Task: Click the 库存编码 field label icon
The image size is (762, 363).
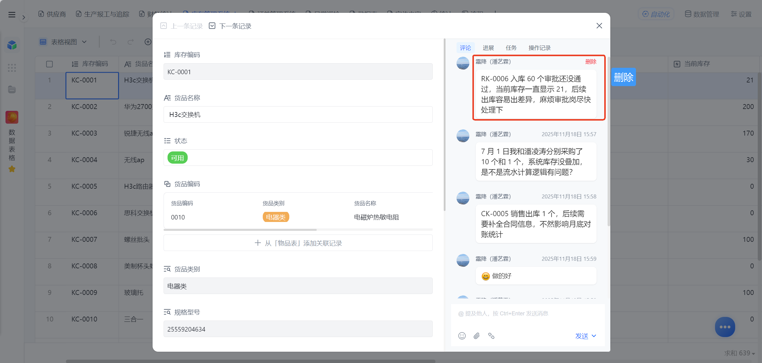Action: [x=167, y=55]
